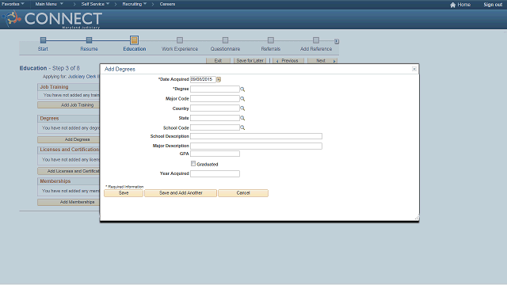Screen dimensions: 507x285
Task: Click the Job Training section header
Action: coord(55,87)
